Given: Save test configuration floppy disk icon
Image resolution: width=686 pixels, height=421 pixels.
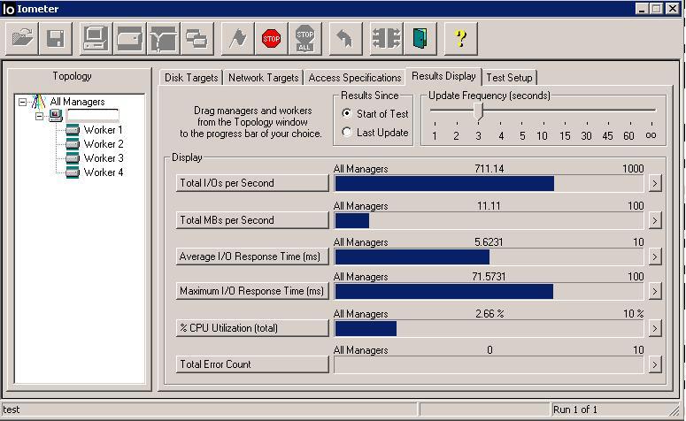Looking at the screenshot, I should (x=56, y=39).
